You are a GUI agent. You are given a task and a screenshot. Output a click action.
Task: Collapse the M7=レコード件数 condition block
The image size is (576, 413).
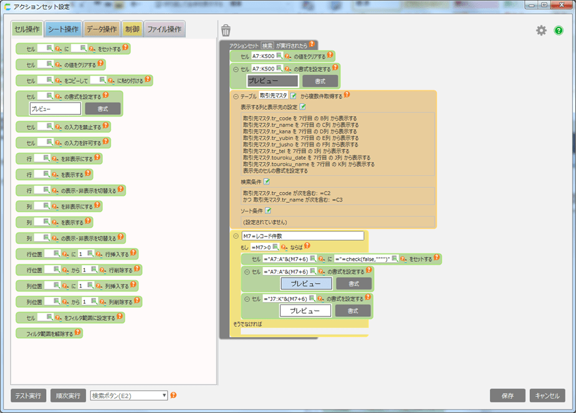point(236,236)
